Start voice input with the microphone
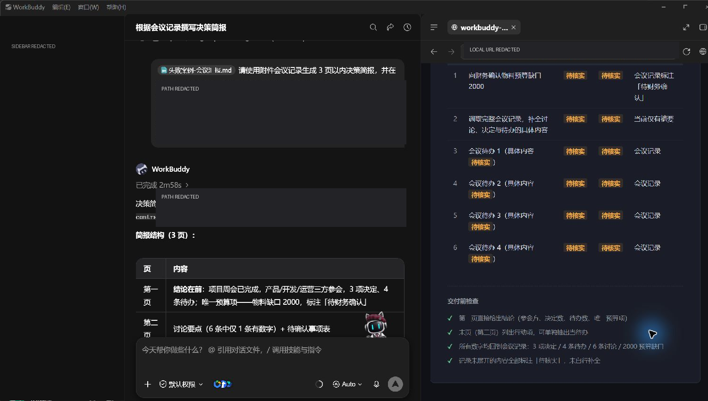The image size is (708, 401). pyautogui.click(x=377, y=384)
